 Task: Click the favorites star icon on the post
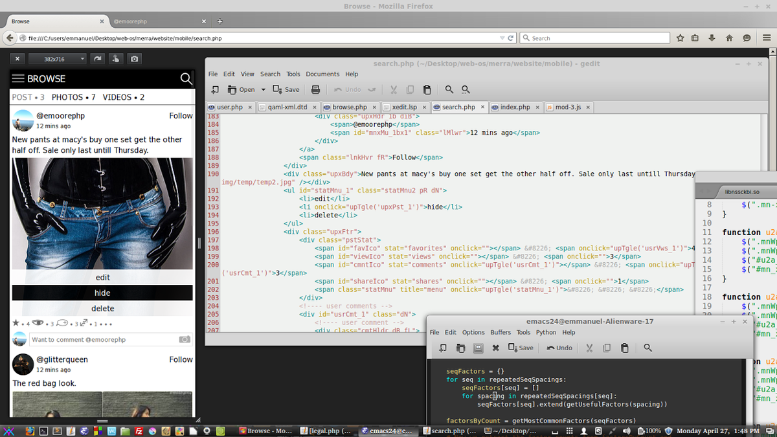[x=16, y=322]
